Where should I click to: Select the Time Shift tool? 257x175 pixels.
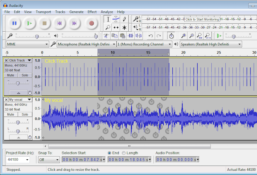point(116,27)
